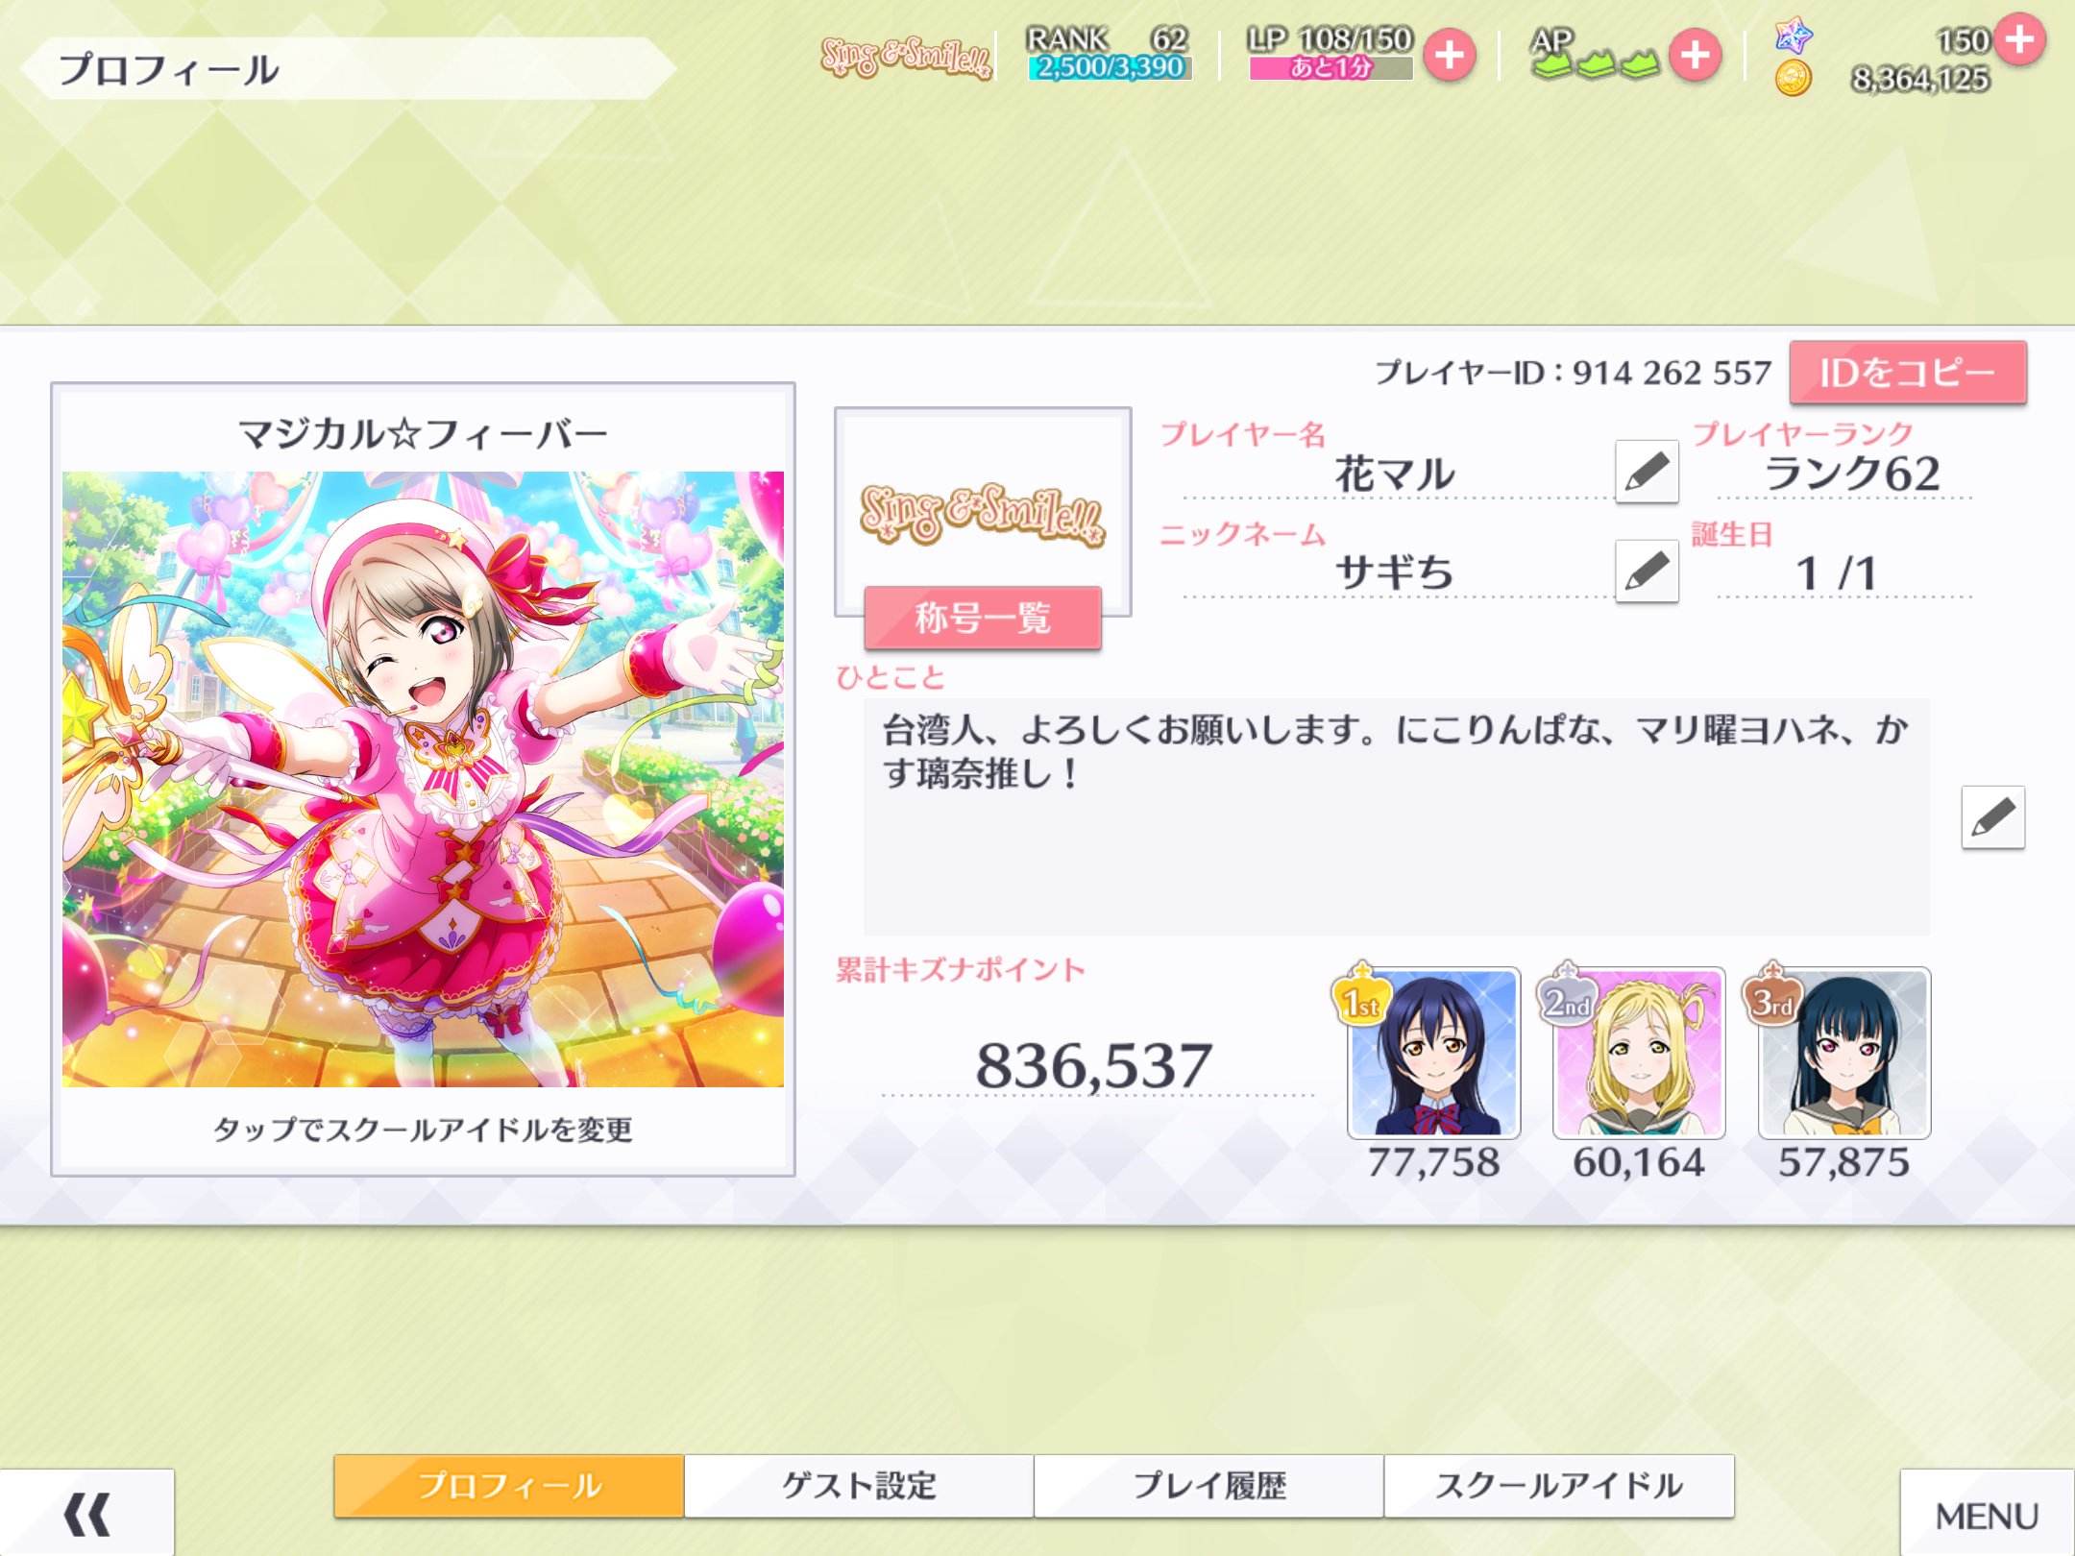Select the プロフィール tab
The height and width of the screenshot is (1556, 2075).
point(509,1486)
